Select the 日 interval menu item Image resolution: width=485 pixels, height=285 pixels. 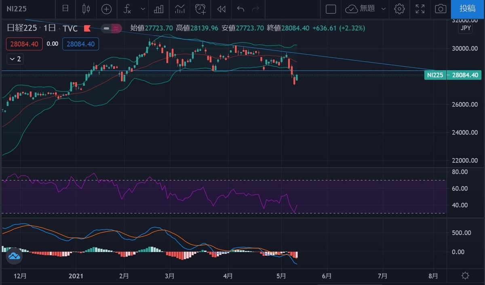65,9
